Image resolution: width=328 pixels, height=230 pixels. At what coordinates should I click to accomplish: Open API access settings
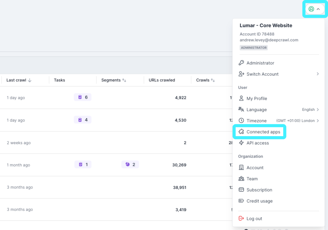coord(258,143)
